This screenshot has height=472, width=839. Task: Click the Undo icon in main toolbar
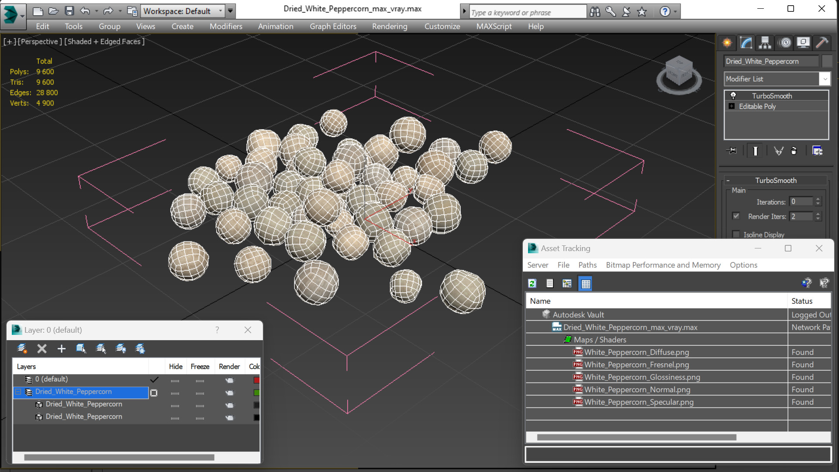click(x=85, y=10)
